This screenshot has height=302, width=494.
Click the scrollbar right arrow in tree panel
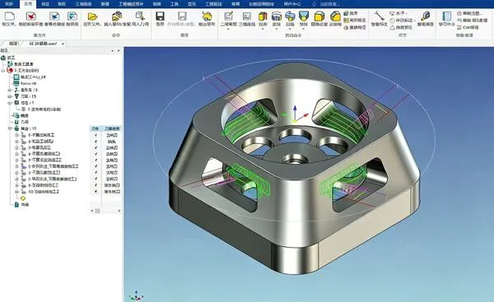click(119, 211)
